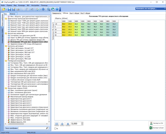Switch to the Поверхность tab
Image resolution: width=166 pixels, height=134 pixels.
coord(57,13)
